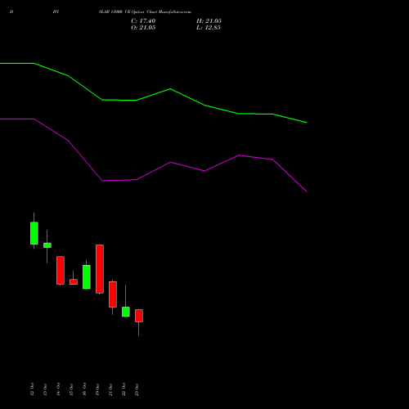This screenshot has width=409, height=409.
Task: Select the 12 Oct green candlestick
Action: [34, 233]
